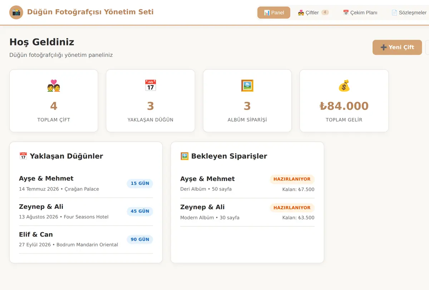
Task: Click the 90 GÜN badge
Action: 140,239
